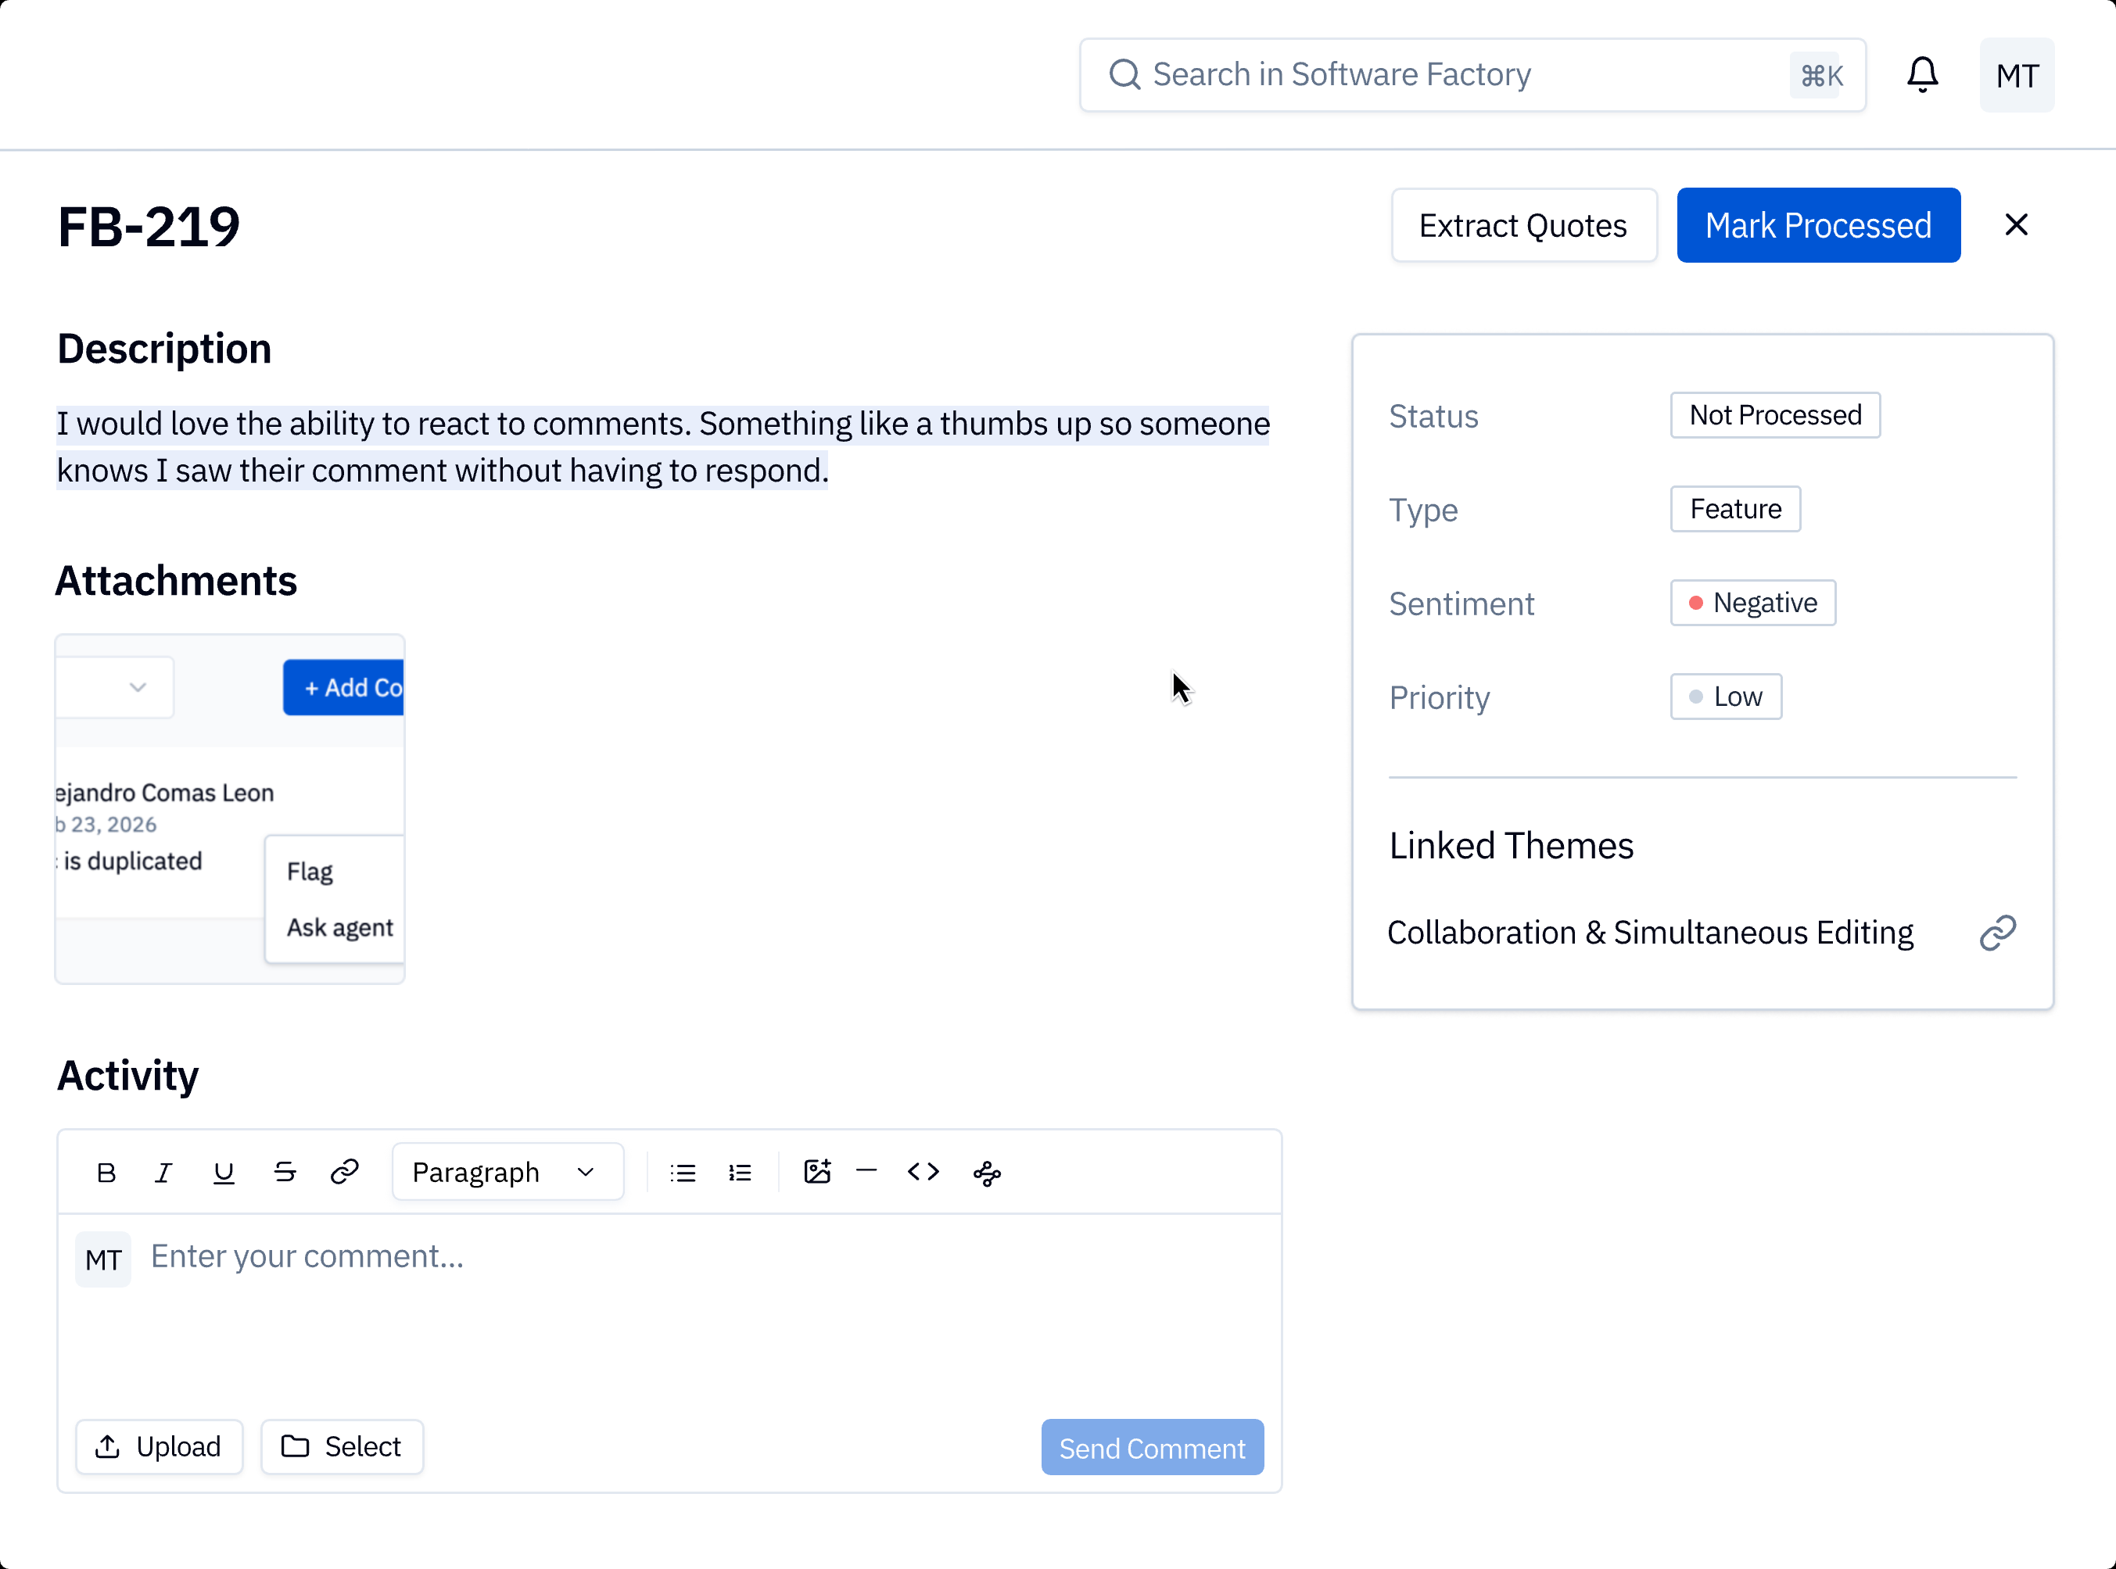Change the Negative sentiment value

pos(1753,603)
